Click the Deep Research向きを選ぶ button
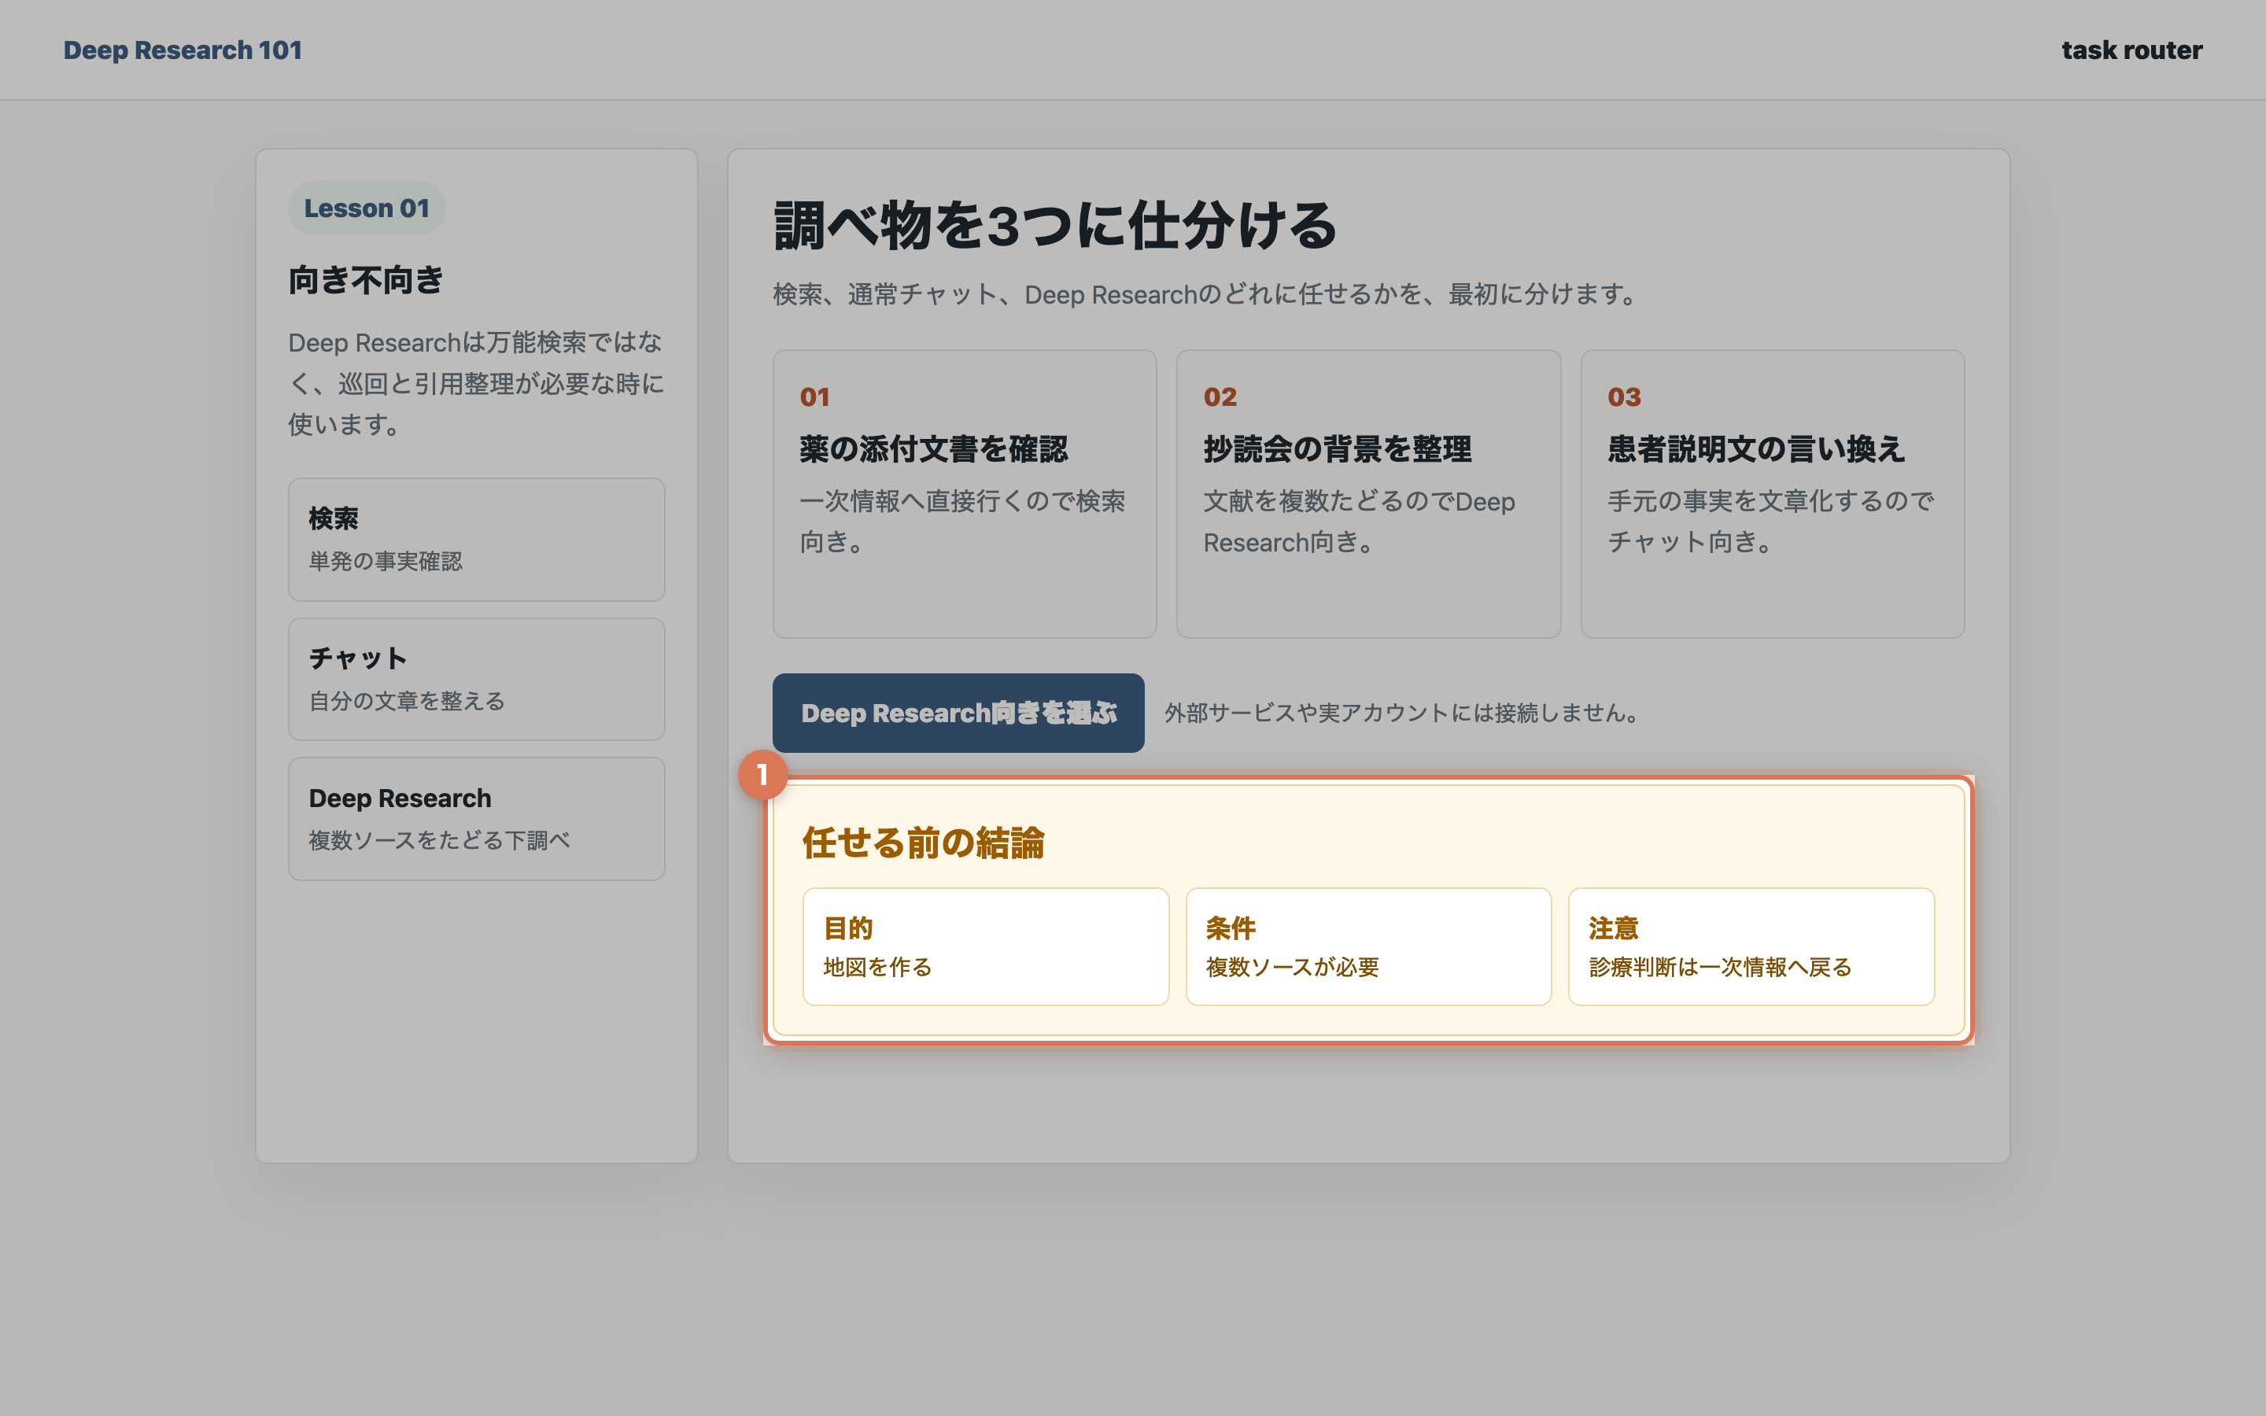This screenshot has height=1416, width=2266. click(958, 713)
